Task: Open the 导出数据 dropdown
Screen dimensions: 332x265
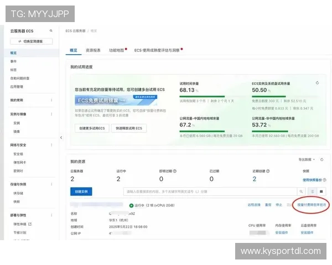Action: tap(307, 160)
